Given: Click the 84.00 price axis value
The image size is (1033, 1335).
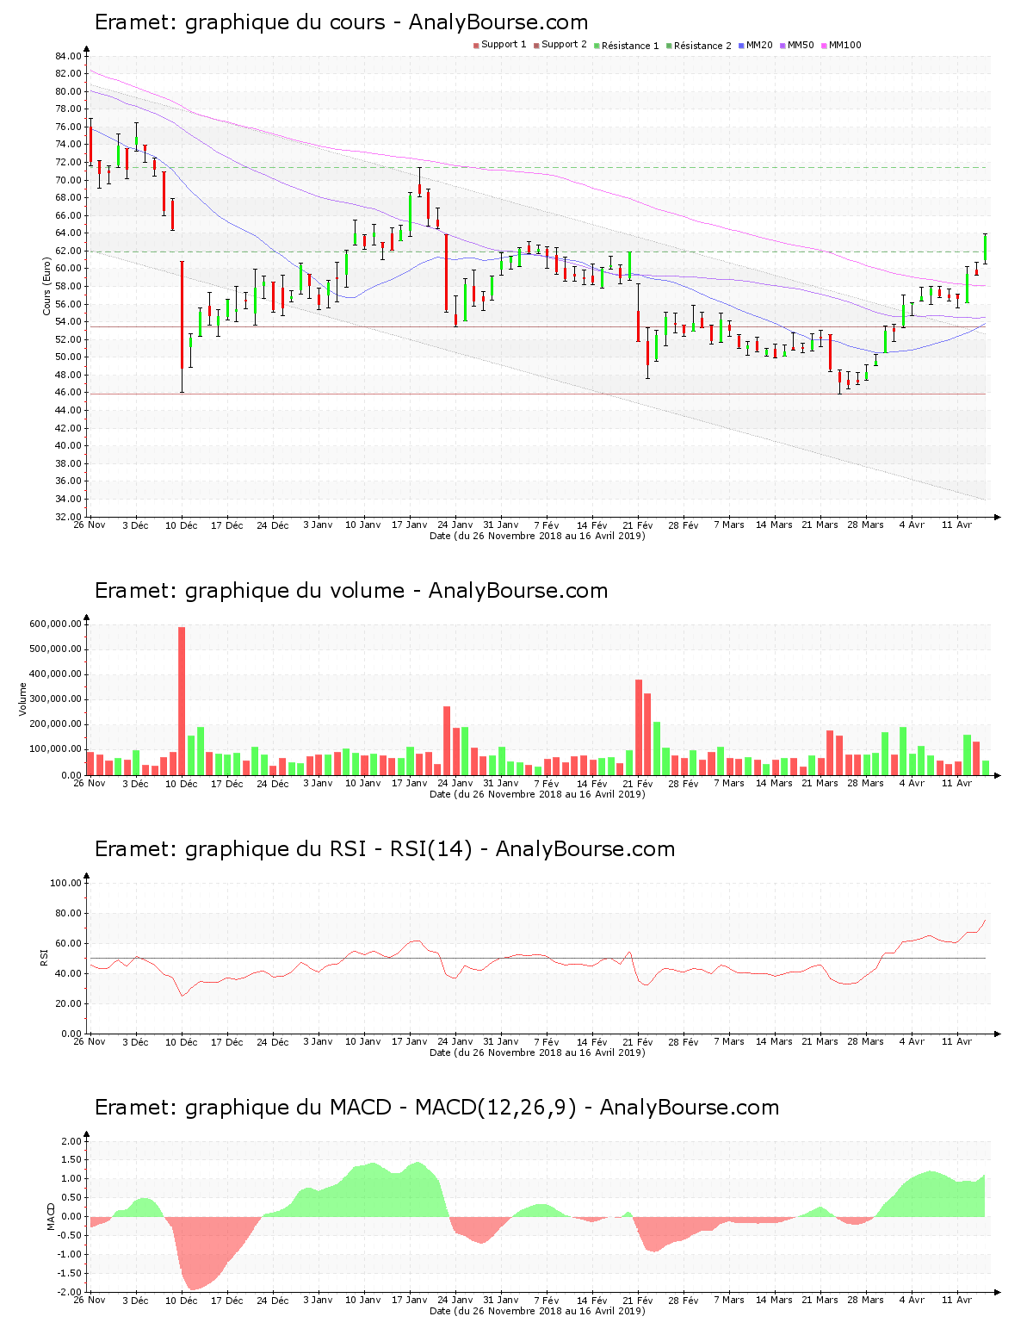Looking at the screenshot, I should (x=68, y=56).
